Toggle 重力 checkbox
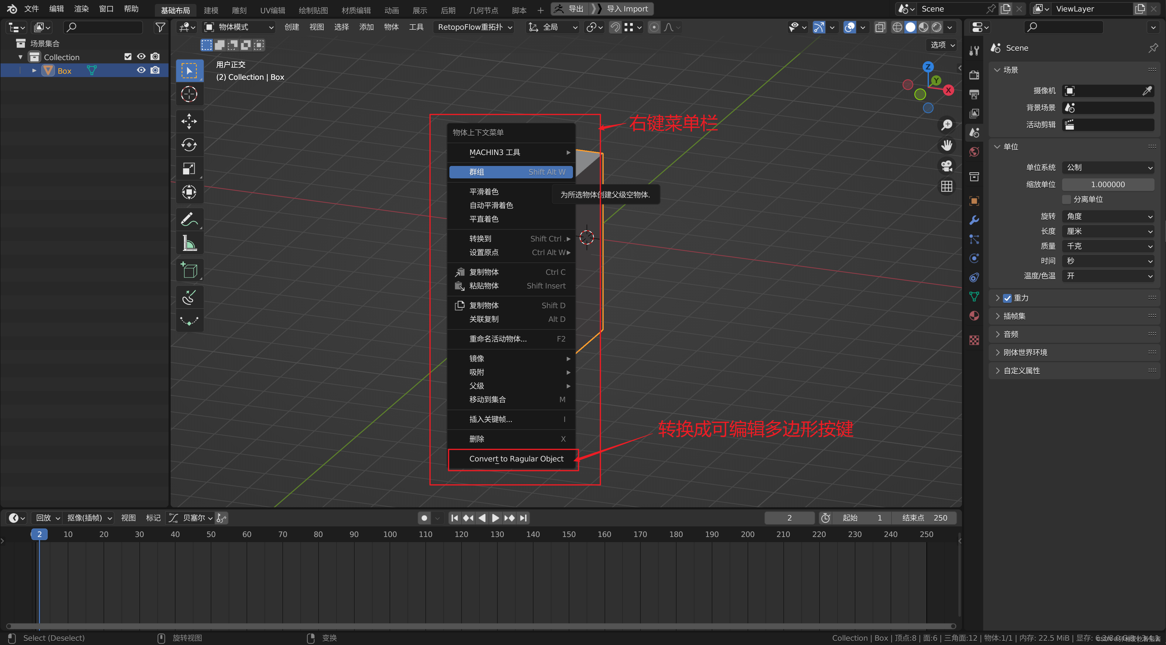The width and height of the screenshot is (1166, 645). 1007,298
